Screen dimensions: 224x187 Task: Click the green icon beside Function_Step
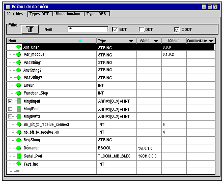[18, 93]
